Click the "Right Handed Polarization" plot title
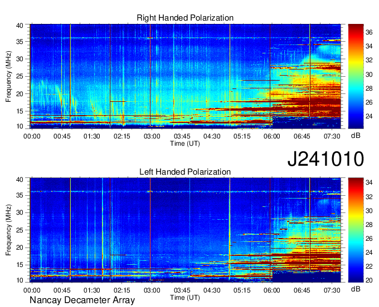Image resolution: width=379 pixels, height=307 pixels. click(185, 18)
